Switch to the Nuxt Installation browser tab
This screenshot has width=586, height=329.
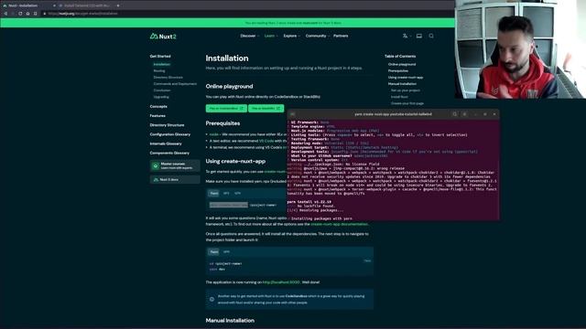(28, 5)
